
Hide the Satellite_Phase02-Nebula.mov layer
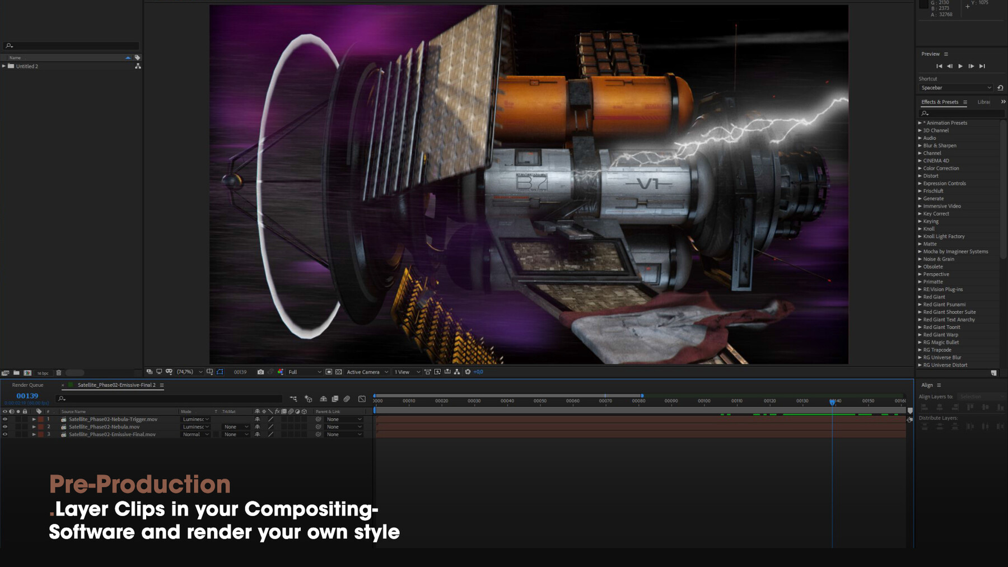point(5,427)
